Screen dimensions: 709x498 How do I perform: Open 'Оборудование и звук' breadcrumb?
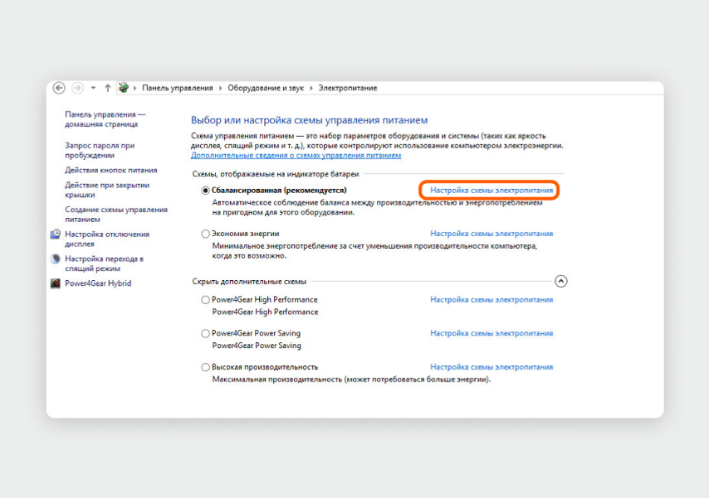(266, 88)
